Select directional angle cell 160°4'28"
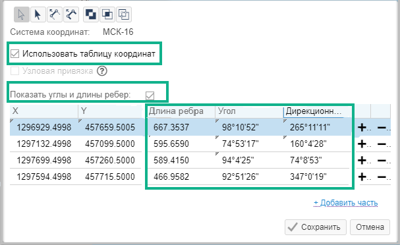This screenshot has height=245, width=400. pyautogui.click(x=317, y=144)
